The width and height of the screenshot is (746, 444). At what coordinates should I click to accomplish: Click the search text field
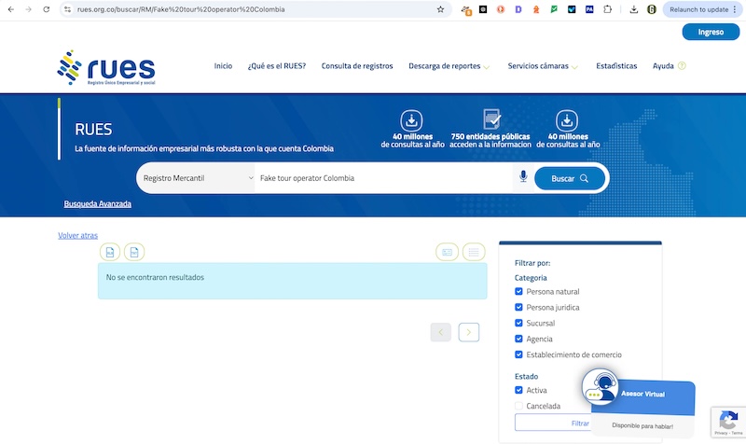[383, 178]
